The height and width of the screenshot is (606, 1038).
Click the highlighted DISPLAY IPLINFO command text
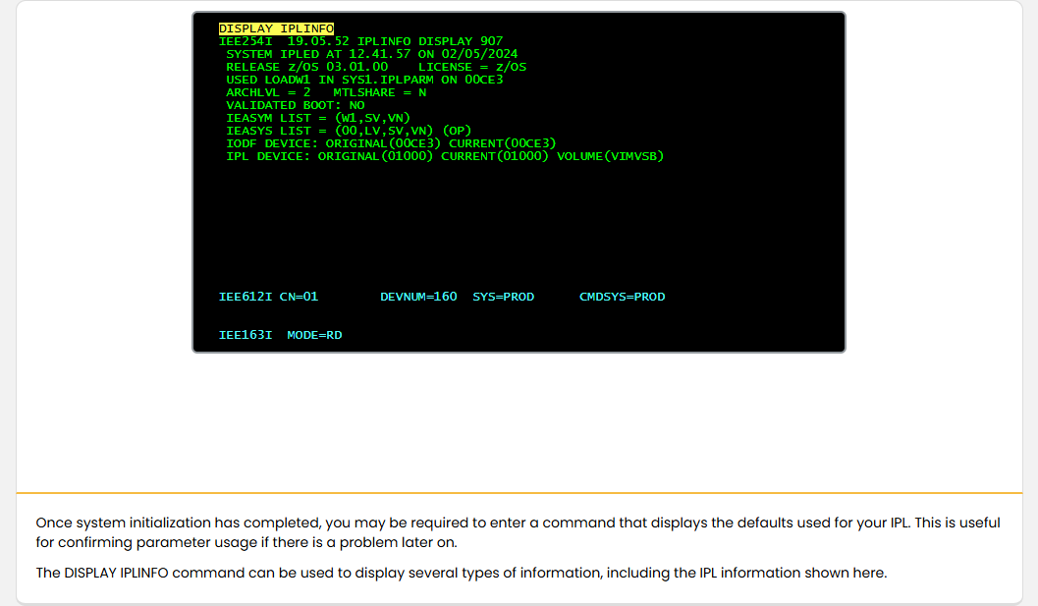pyautogui.click(x=276, y=28)
